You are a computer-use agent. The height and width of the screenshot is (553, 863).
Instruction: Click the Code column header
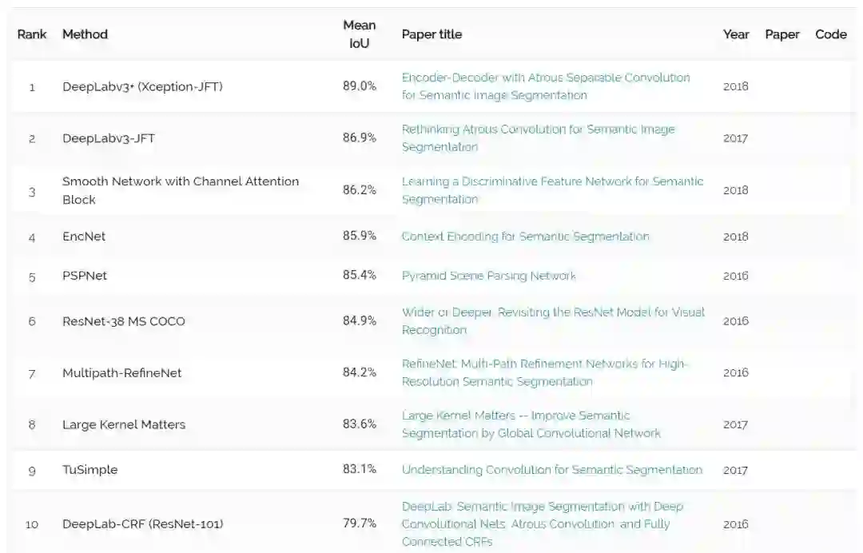coord(831,34)
